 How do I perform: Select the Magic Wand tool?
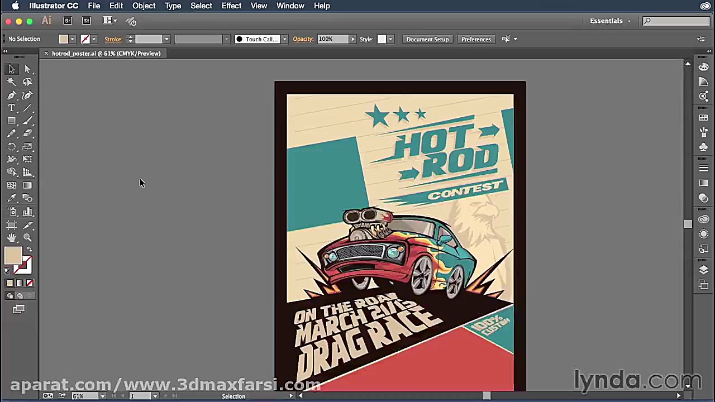click(11, 82)
